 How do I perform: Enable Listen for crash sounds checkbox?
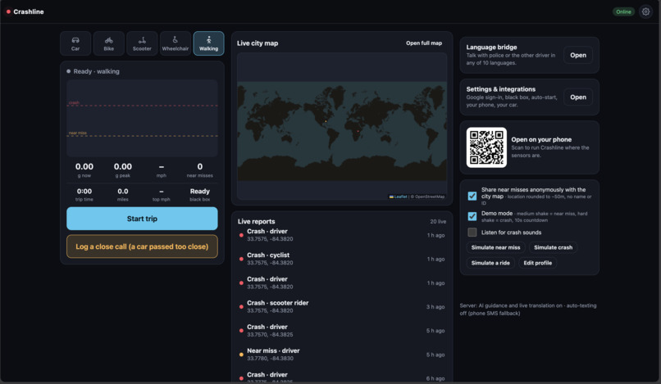click(472, 233)
